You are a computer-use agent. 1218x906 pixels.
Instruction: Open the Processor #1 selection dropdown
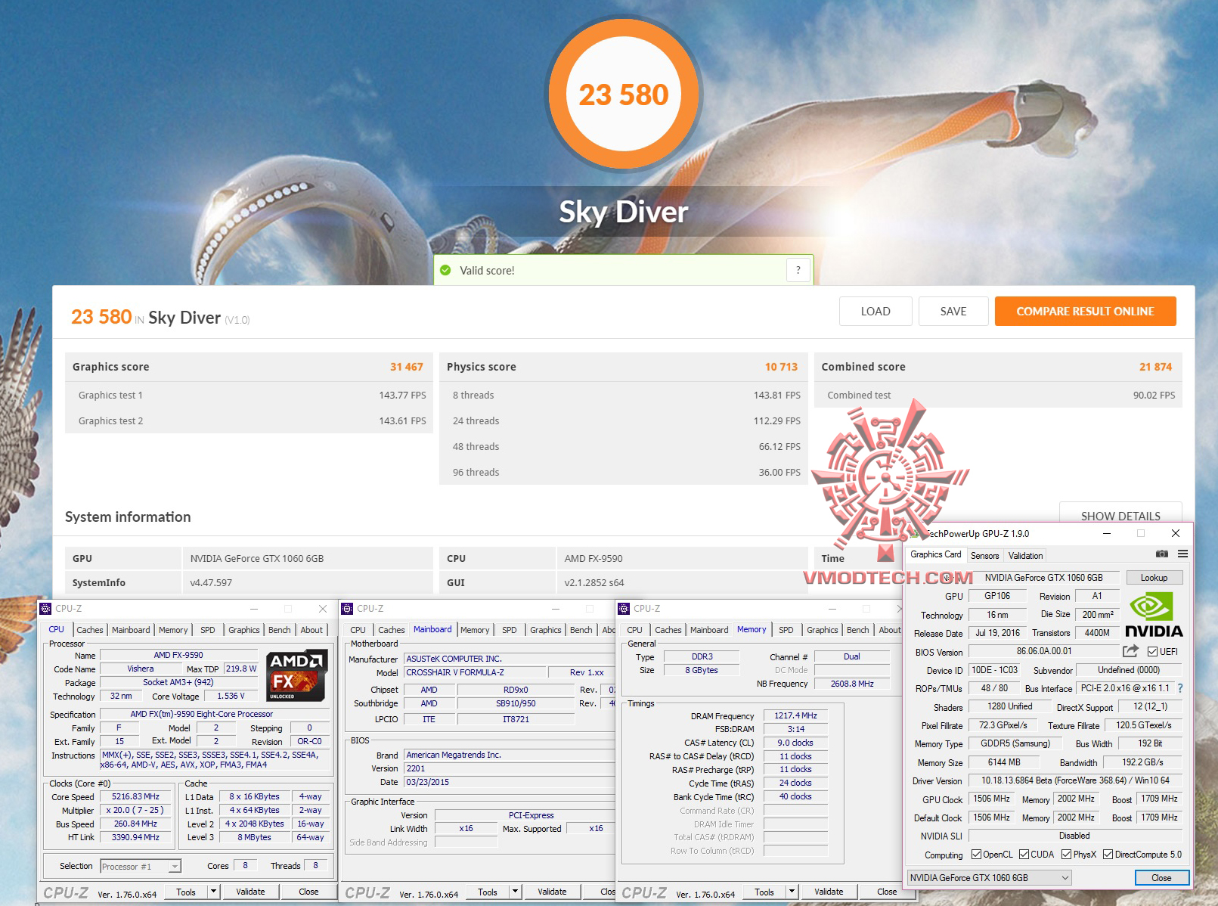141,867
